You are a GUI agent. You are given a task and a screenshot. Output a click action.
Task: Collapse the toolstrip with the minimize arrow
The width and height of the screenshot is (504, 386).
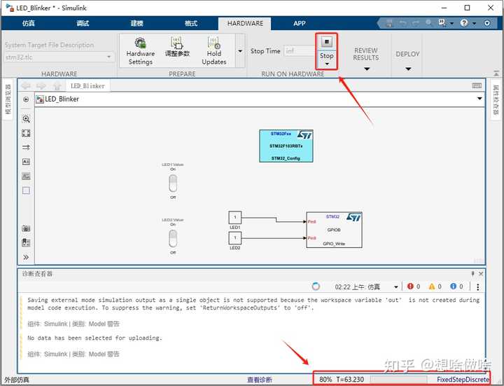[496, 74]
